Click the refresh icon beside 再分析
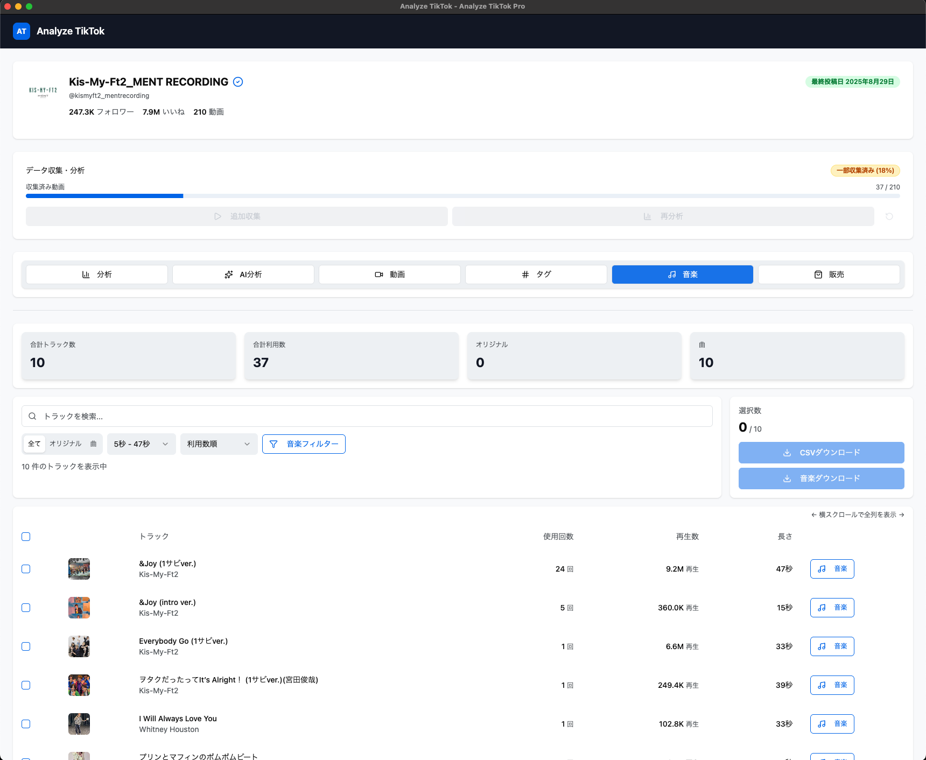 (889, 216)
